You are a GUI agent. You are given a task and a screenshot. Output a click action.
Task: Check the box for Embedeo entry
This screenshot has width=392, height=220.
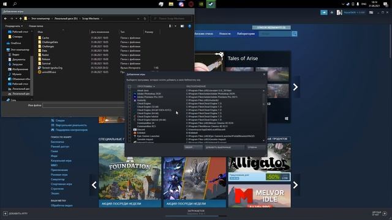click(x=129, y=133)
